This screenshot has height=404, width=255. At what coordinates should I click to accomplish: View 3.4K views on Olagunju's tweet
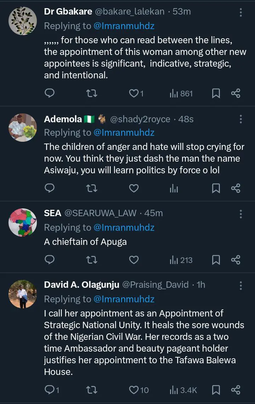(x=183, y=390)
